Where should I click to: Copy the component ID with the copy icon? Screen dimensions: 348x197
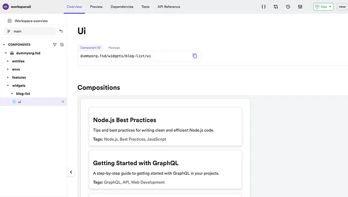[x=195, y=56]
